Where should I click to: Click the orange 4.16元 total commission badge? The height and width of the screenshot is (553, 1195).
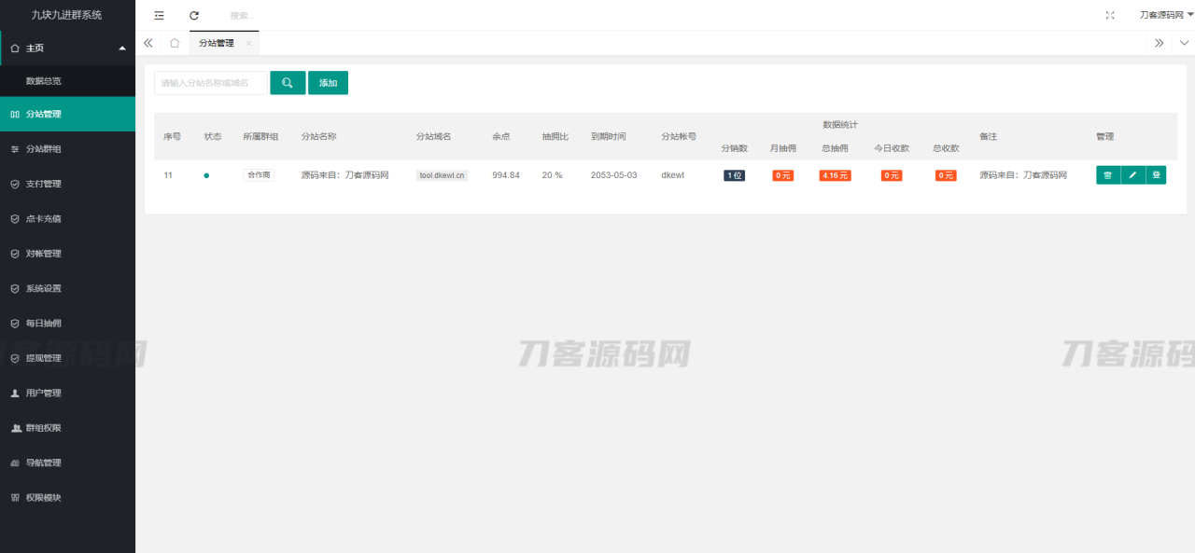pos(835,175)
